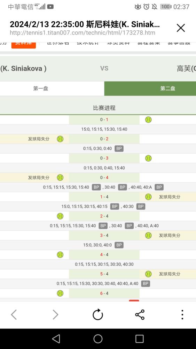Tap the alarm clock status icon
This screenshot has width=196, height=349.
pyautogui.click(x=146, y=7)
